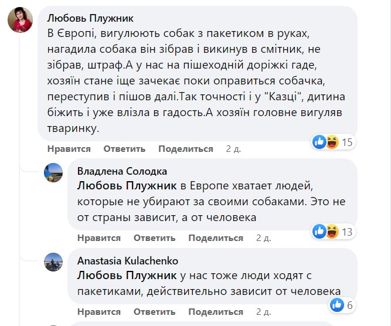Share Anastasia Kulachenko's reply
This screenshot has width=391, height=326.
[215, 312]
